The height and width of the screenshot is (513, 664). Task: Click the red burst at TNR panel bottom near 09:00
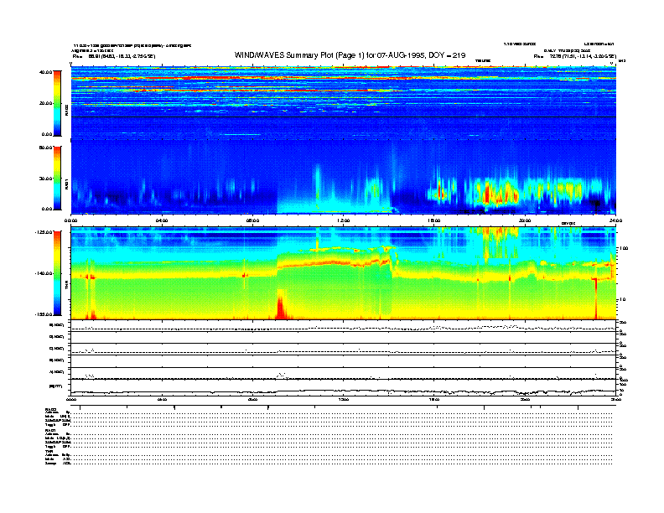click(x=280, y=307)
